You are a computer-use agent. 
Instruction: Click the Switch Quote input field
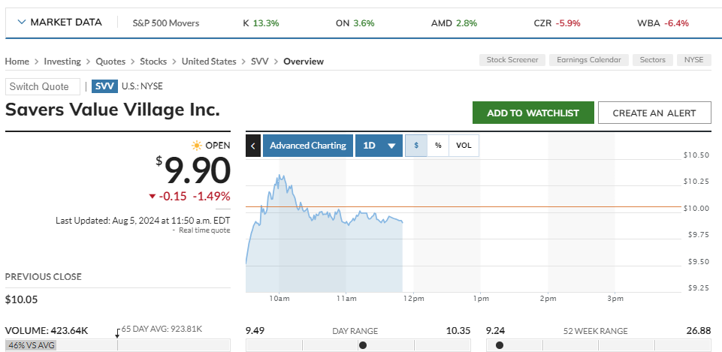coord(42,86)
